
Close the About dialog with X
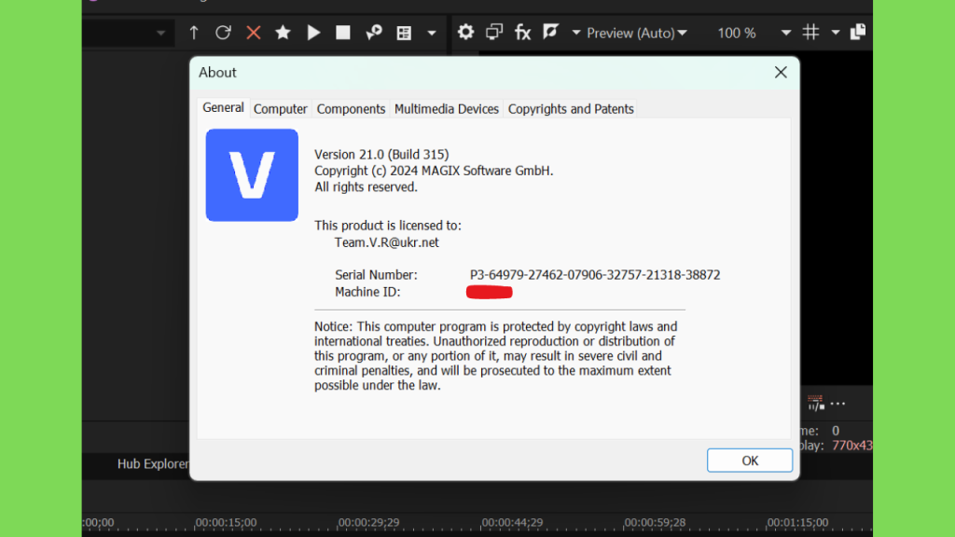tap(781, 73)
